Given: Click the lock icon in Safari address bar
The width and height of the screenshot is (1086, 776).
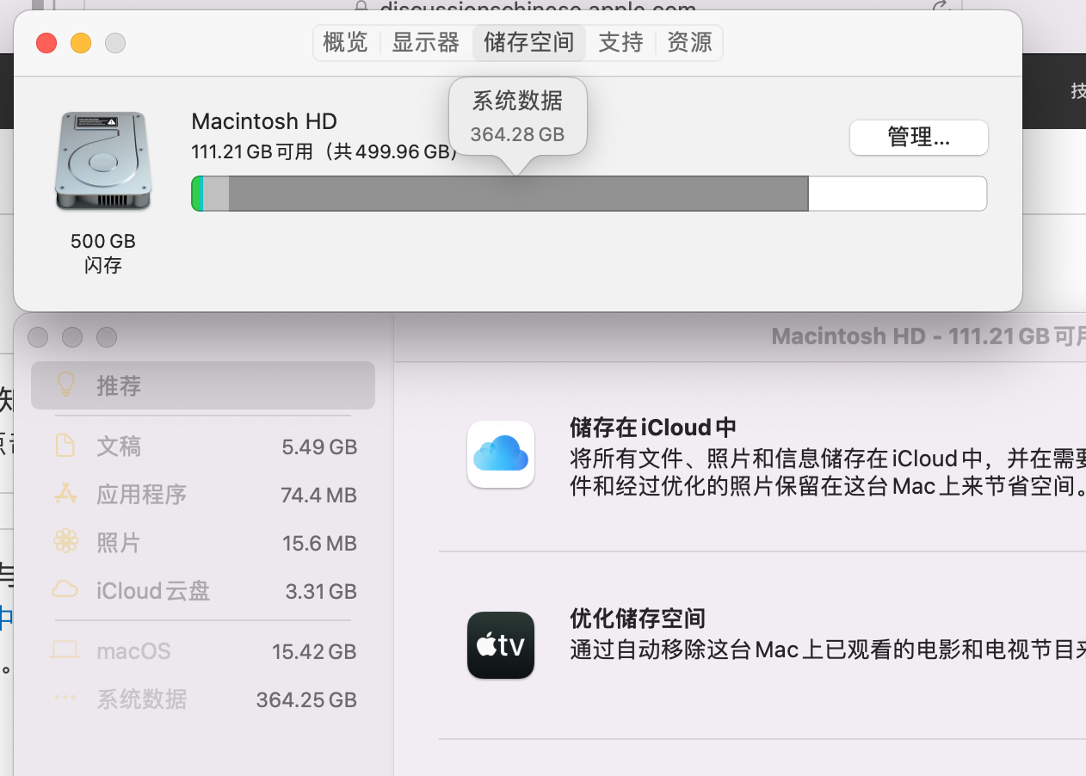Looking at the screenshot, I should click(x=361, y=6).
